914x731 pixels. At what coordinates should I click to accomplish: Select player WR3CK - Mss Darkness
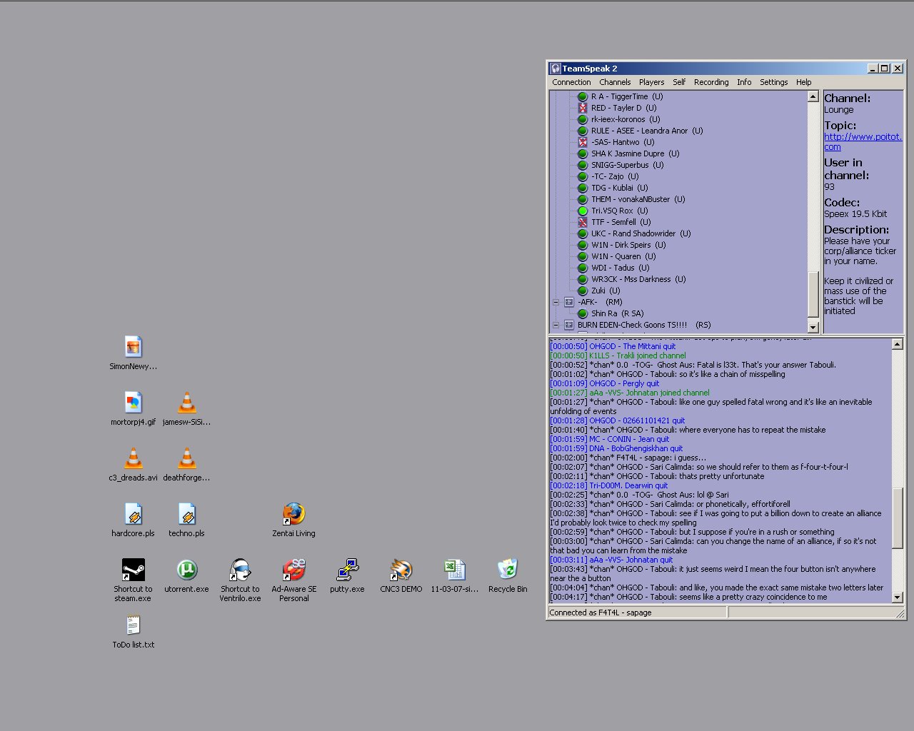(x=638, y=279)
